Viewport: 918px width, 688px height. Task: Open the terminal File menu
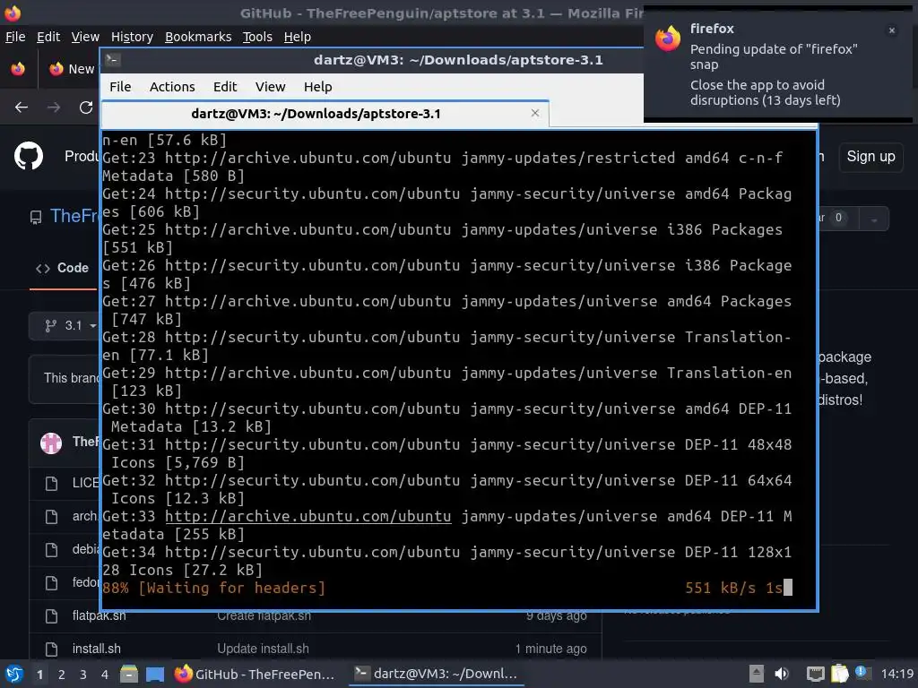pos(120,87)
